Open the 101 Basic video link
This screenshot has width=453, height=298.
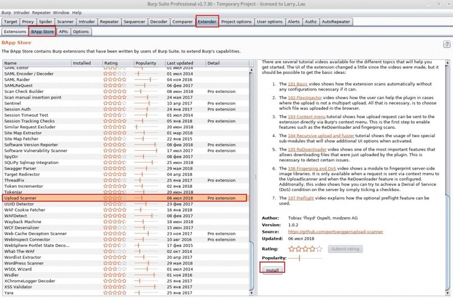coord(298,84)
